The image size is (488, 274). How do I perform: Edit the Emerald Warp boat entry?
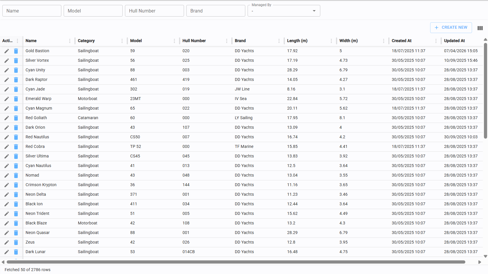point(6,99)
